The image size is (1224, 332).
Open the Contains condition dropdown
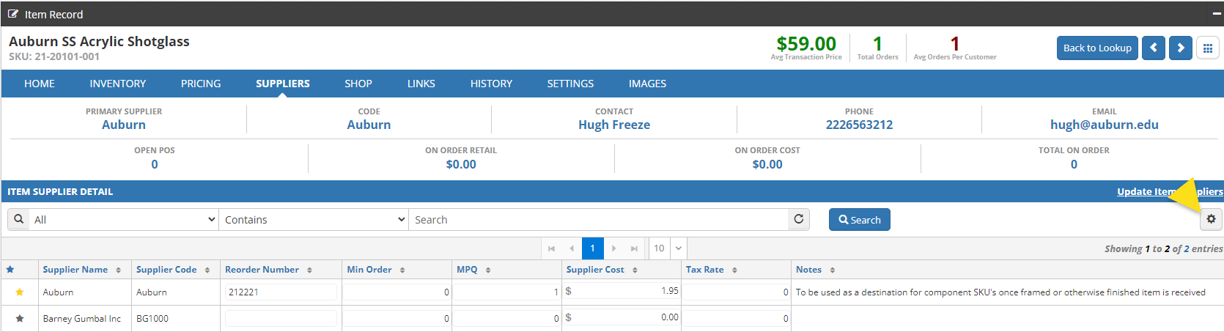[314, 220]
